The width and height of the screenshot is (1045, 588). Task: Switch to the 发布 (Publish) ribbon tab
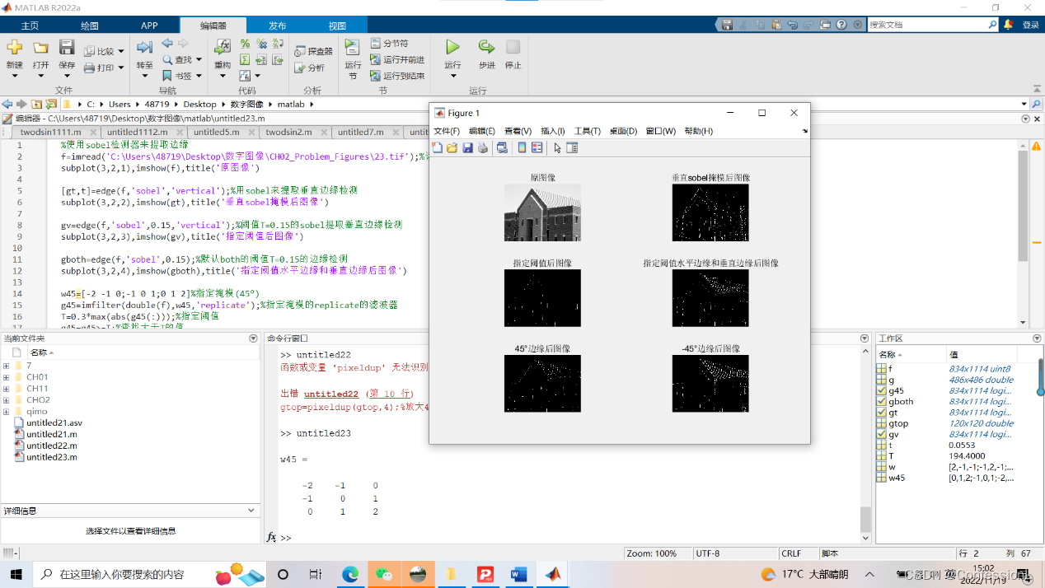[x=278, y=26]
